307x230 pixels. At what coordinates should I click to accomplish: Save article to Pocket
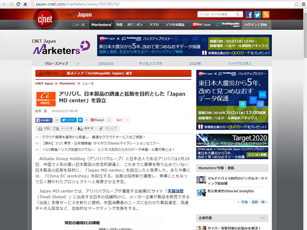point(98,120)
